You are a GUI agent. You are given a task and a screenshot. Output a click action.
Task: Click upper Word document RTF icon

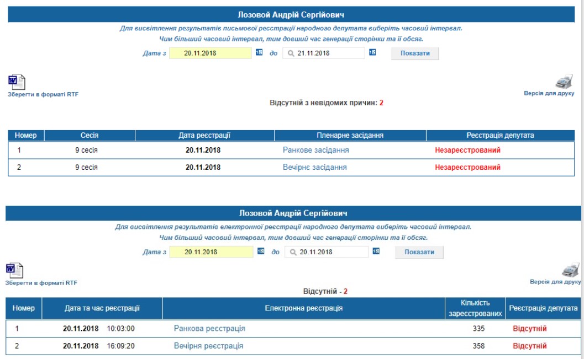tap(17, 82)
